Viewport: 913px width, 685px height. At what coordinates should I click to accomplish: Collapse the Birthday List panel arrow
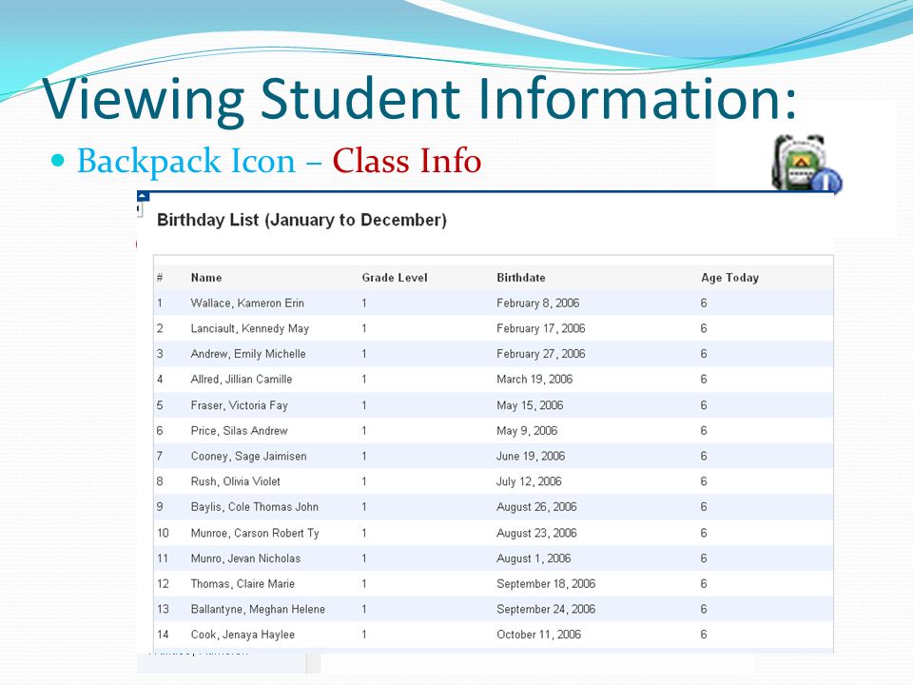(144, 196)
